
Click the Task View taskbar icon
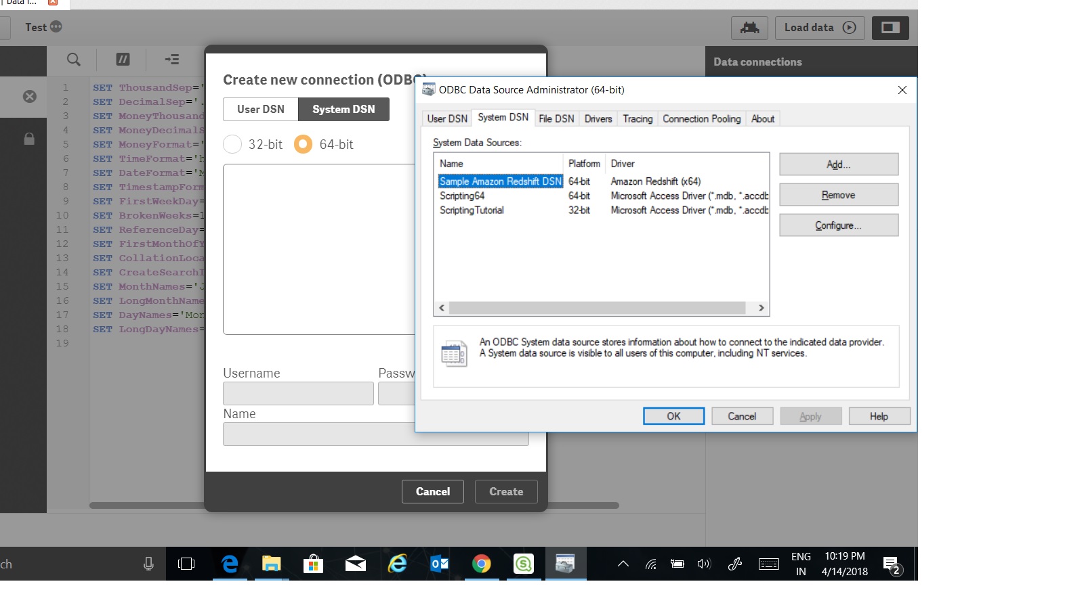click(x=186, y=564)
